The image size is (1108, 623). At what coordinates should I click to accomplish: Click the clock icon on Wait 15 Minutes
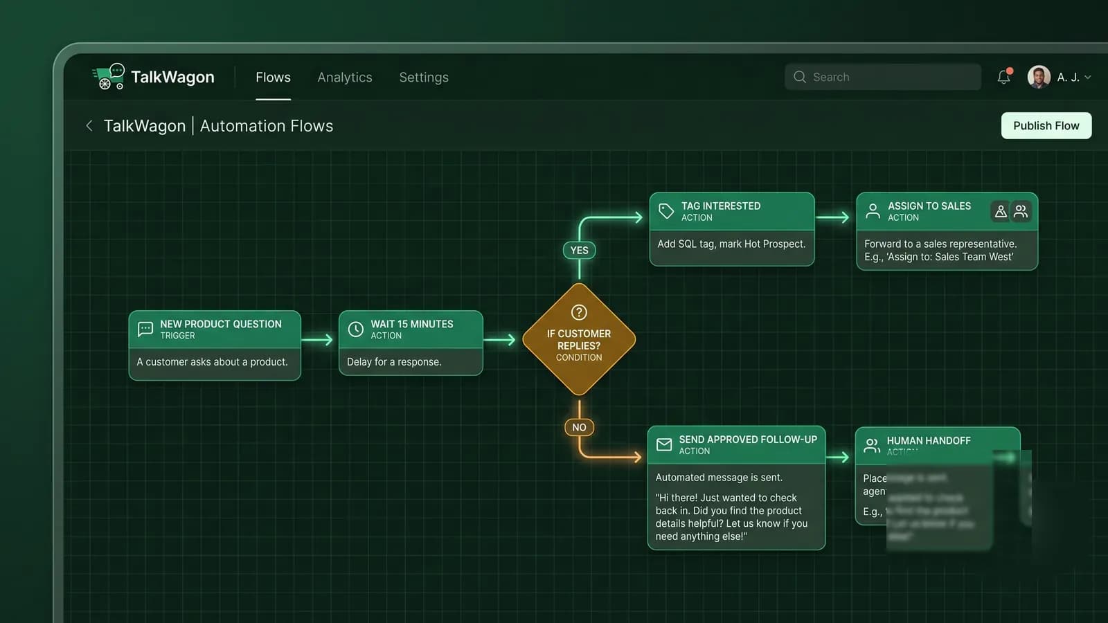pyautogui.click(x=356, y=329)
